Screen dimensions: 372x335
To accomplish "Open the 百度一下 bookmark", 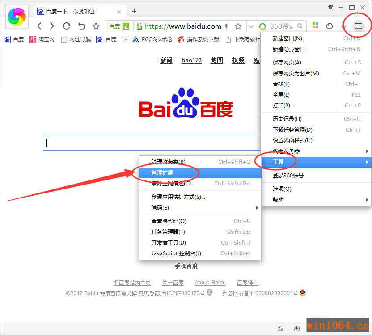I will pyautogui.click(x=111, y=39).
